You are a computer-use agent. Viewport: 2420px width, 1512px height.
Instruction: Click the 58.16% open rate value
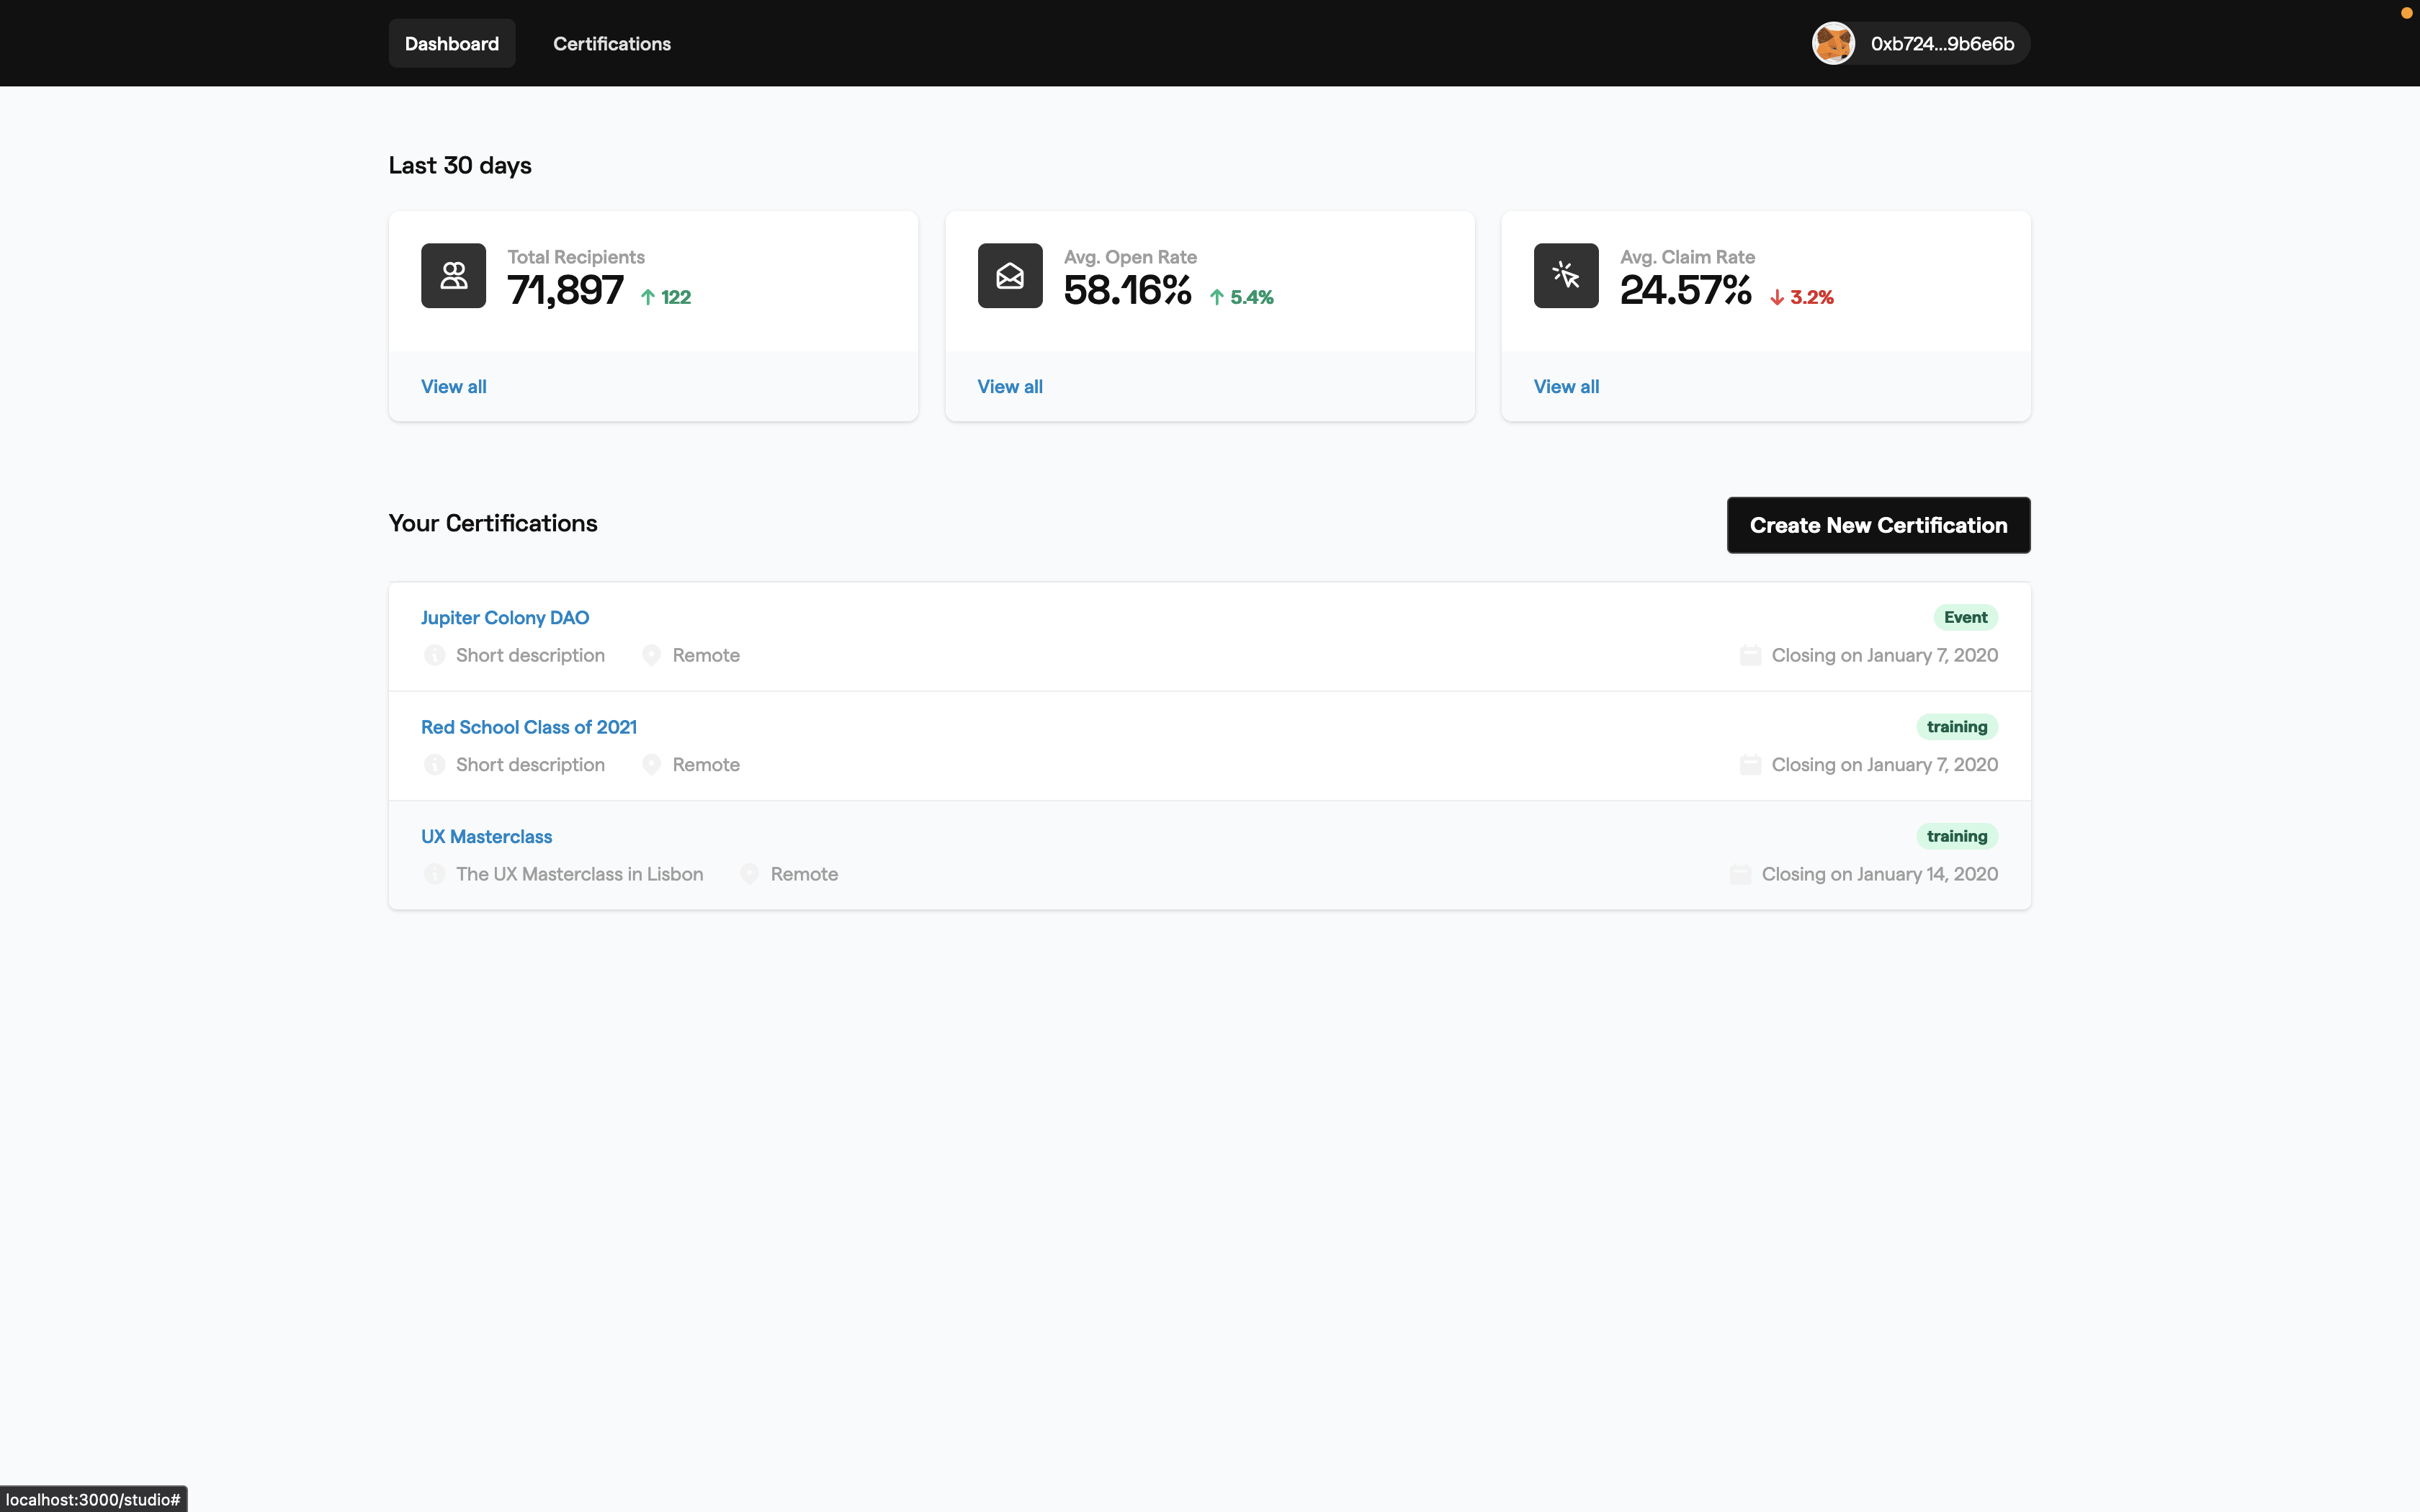click(x=1128, y=290)
